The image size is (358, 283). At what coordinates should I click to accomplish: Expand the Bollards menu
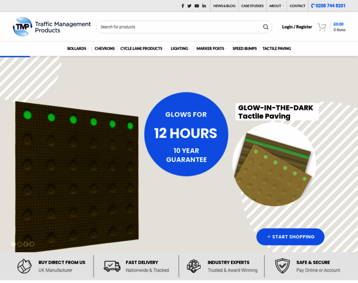pyautogui.click(x=78, y=49)
